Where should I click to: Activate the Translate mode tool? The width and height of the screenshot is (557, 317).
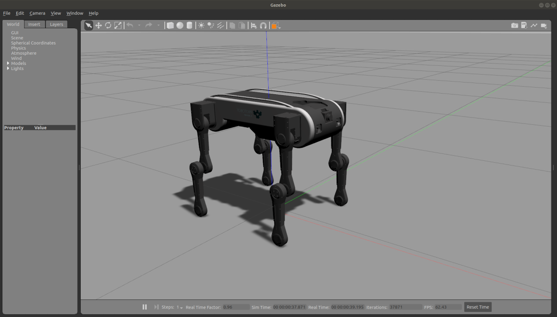[98, 25]
